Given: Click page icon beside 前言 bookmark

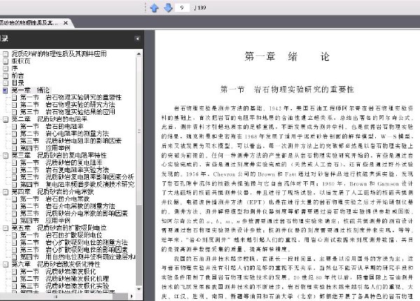Looking at the screenshot, I should click(x=6, y=76).
